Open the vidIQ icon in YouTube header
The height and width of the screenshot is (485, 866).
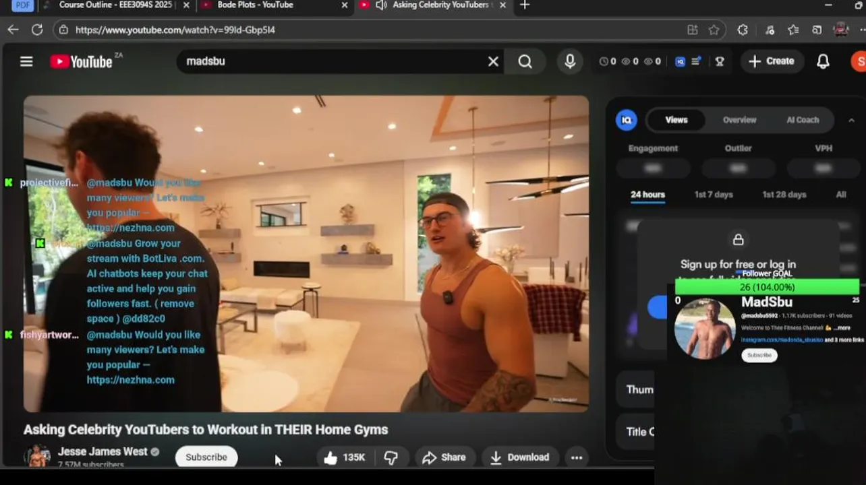pos(680,61)
